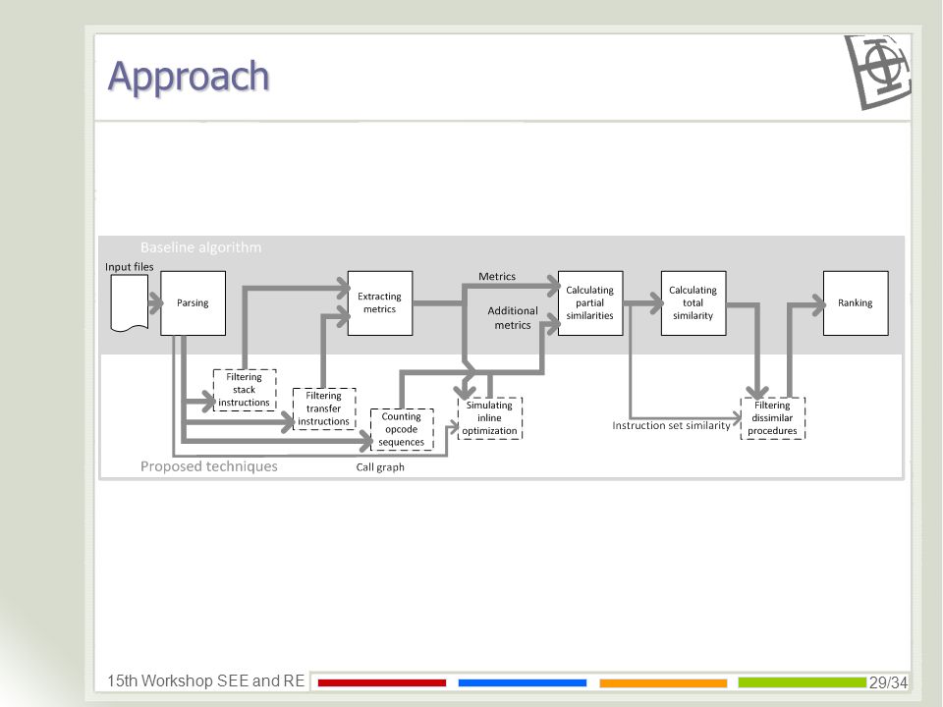943x707 pixels.
Task: Click the Calculating partial similarities box
Action: pyautogui.click(x=590, y=303)
